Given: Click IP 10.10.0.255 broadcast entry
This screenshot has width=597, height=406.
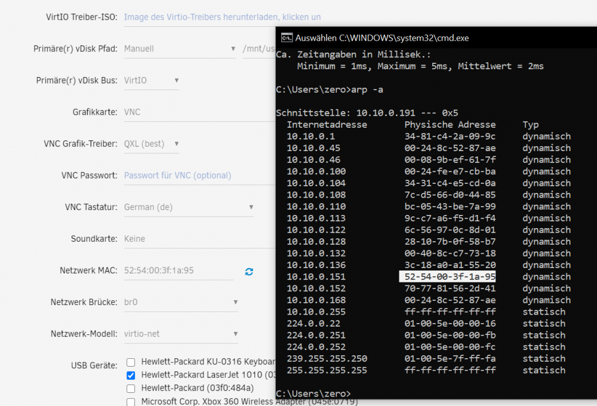Looking at the screenshot, I should [316, 312].
